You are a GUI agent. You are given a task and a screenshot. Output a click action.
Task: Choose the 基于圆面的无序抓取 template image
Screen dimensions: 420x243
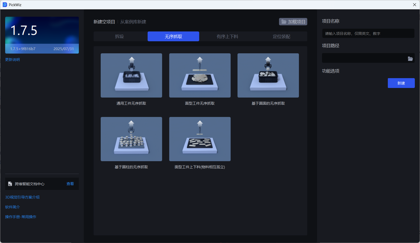268,76
